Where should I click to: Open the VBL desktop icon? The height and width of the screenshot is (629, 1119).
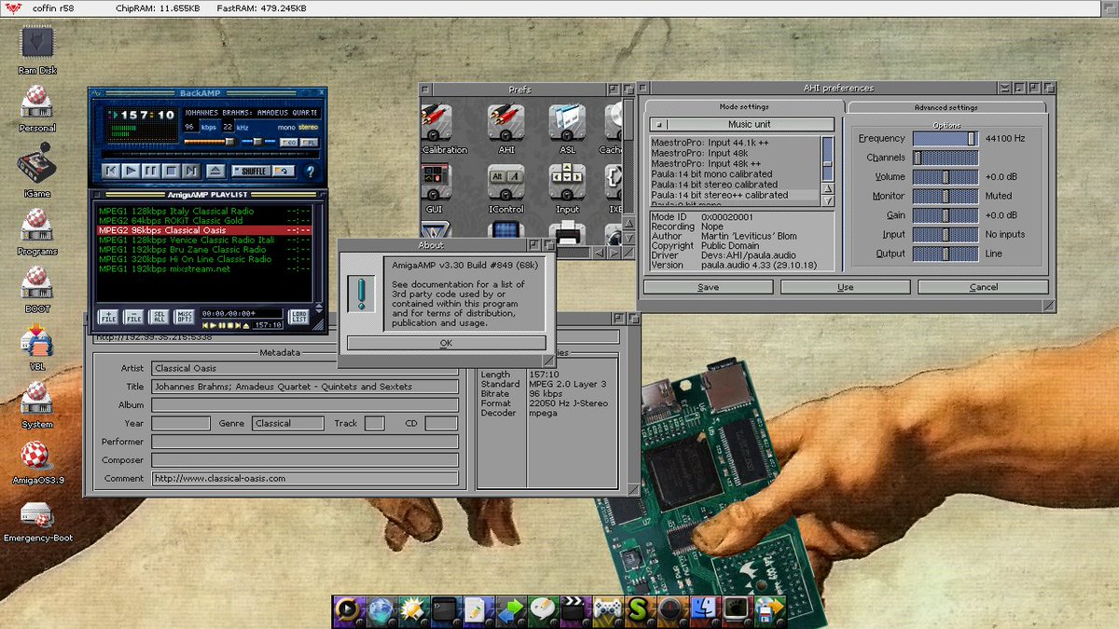pos(36,343)
